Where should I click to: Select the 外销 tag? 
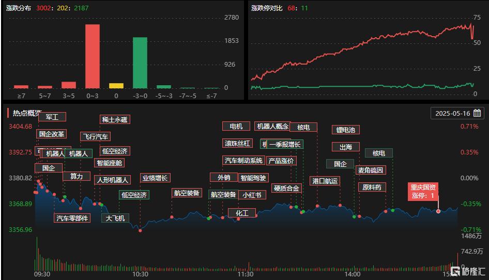coord(224,177)
